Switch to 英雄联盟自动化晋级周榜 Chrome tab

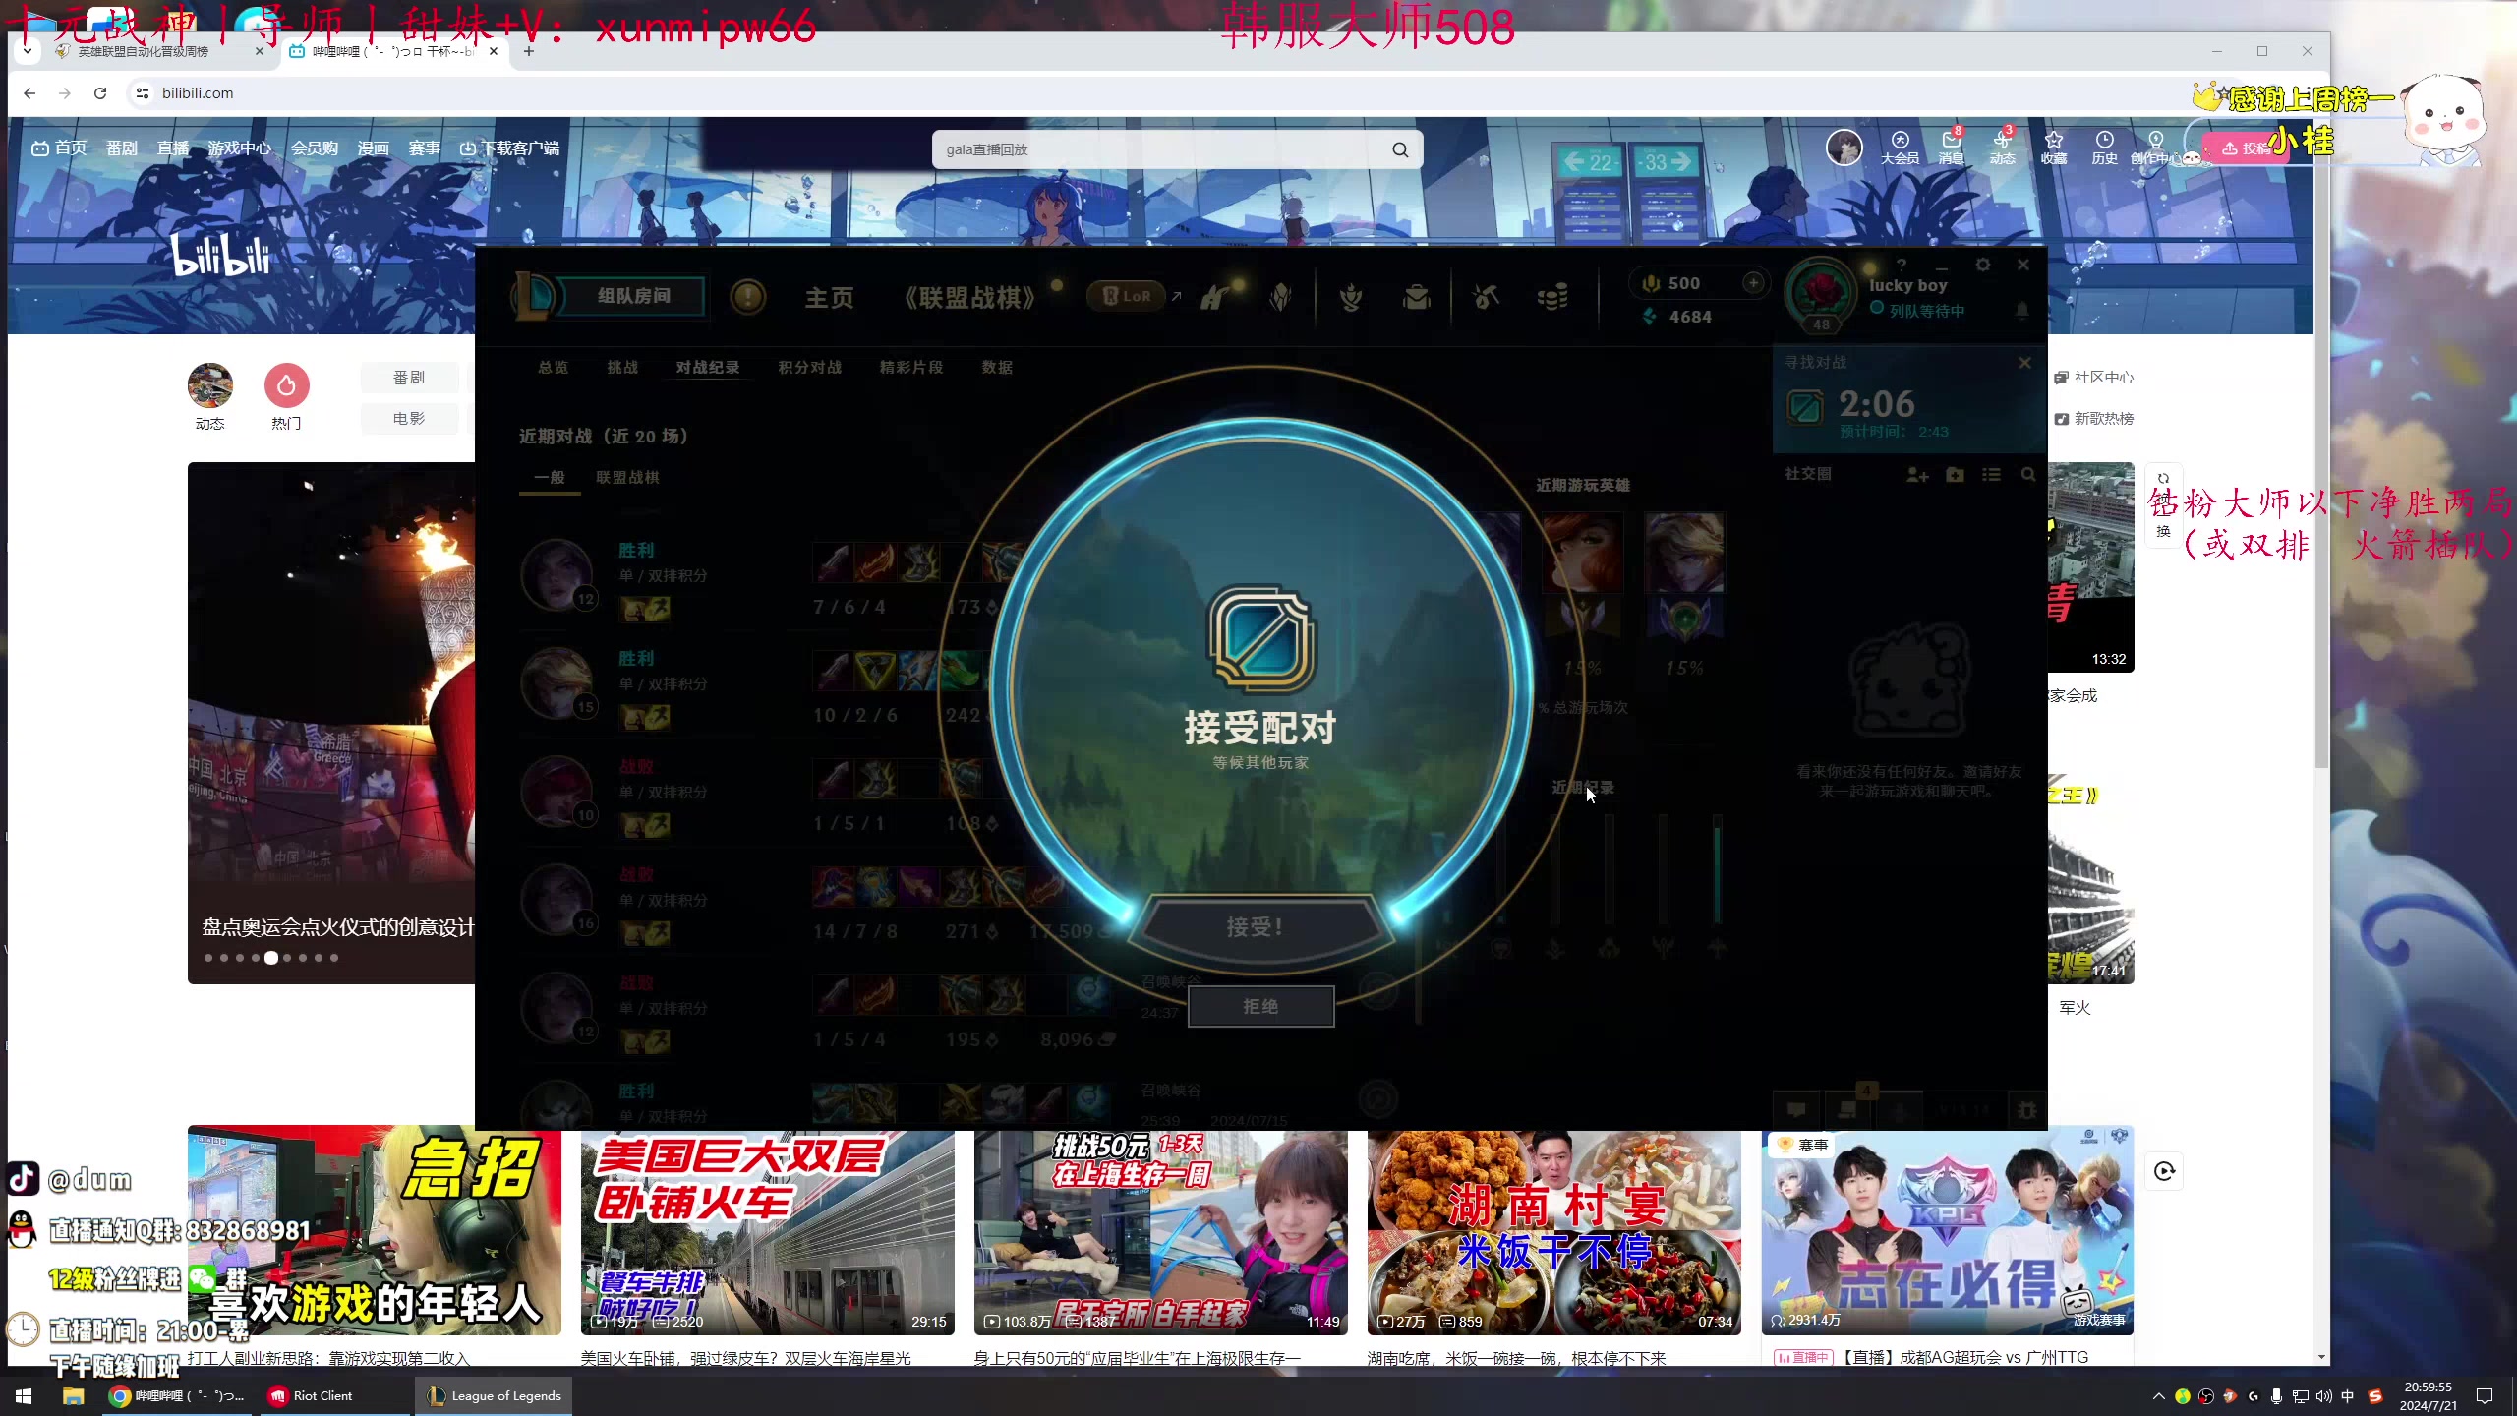point(157,51)
